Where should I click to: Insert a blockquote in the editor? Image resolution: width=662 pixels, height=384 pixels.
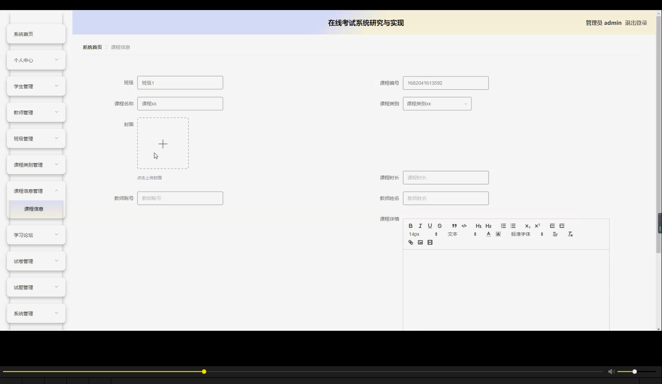(454, 226)
